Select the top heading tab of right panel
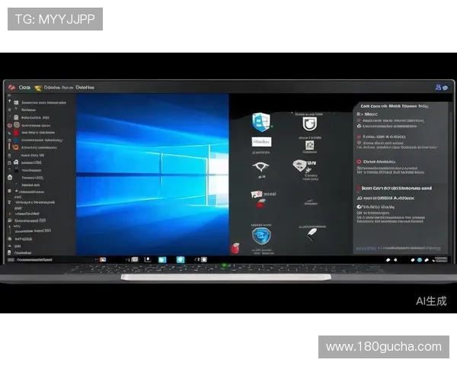This screenshot has height=366, width=457. pyautogui.click(x=394, y=107)
